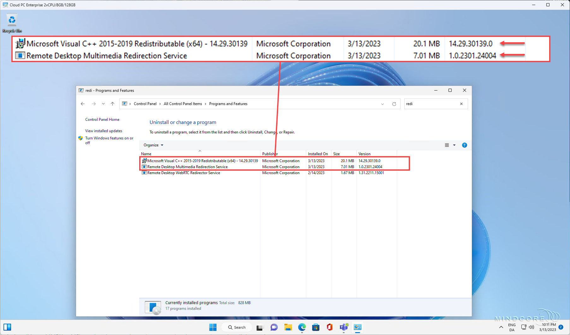Open the Windows Search bar
Image resolution: width=570 pixels, height=335 pixels.
(x=236, y=327)
